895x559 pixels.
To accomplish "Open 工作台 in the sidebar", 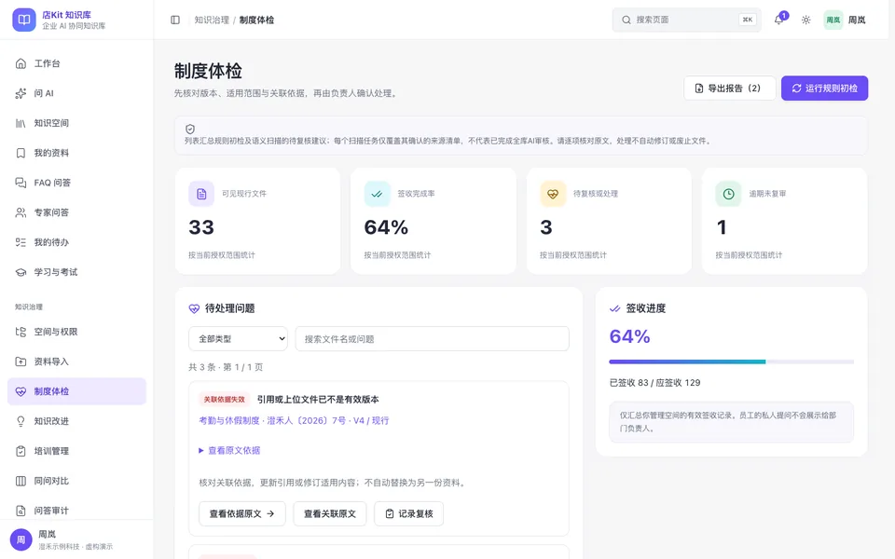I will 76,63.
